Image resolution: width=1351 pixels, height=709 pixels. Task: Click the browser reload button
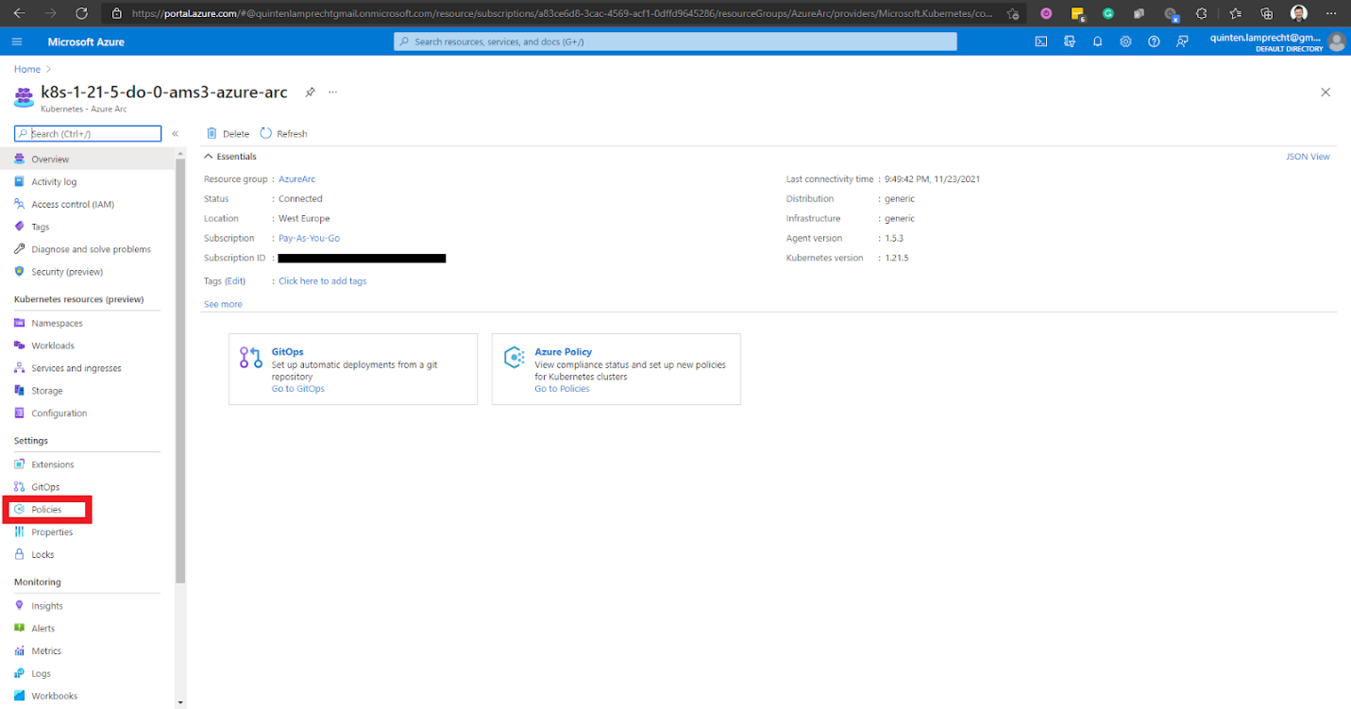(x=81, y=13)
